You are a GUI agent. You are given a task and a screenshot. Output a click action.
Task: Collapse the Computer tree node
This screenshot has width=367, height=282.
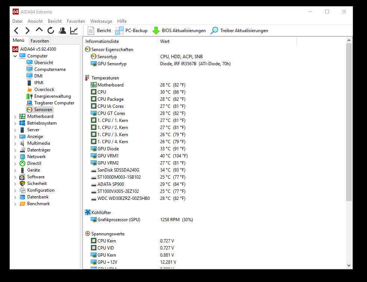[x=15, y=56]
